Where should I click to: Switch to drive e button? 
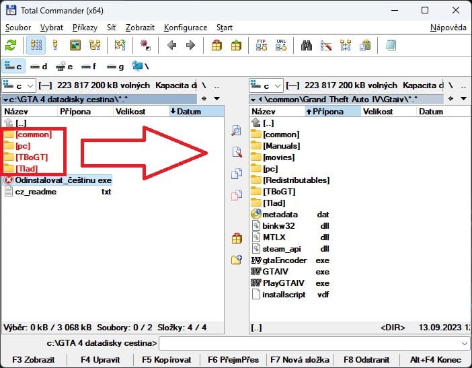(64, 66)
